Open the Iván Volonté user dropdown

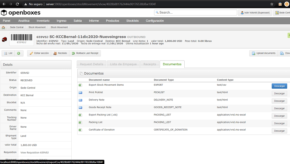pos(255,13)
